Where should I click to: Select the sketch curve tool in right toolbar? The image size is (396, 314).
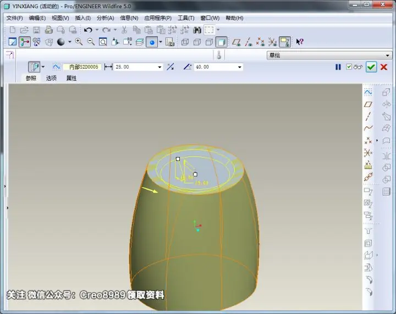[x=368, y=92]
